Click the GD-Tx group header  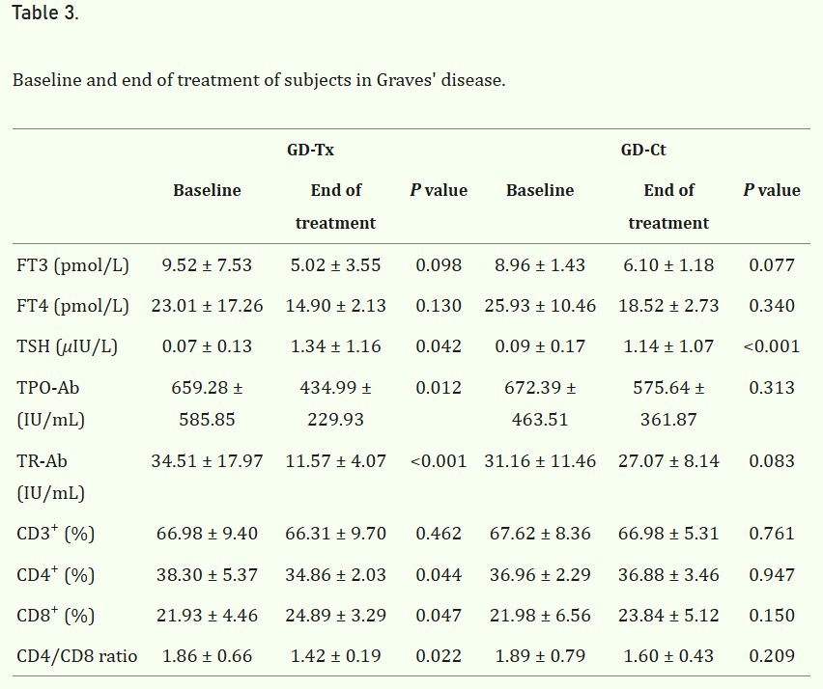[310, 150]
